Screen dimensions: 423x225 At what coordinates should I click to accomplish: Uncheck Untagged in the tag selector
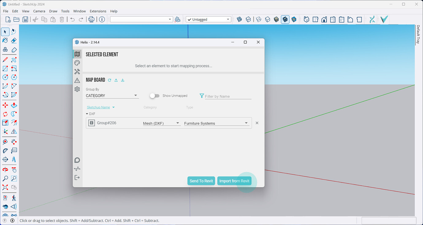tap(190, 19)
